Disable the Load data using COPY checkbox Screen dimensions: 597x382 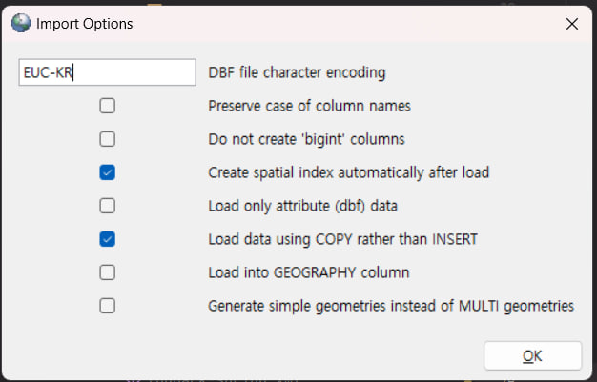click(x=108, y=239)
